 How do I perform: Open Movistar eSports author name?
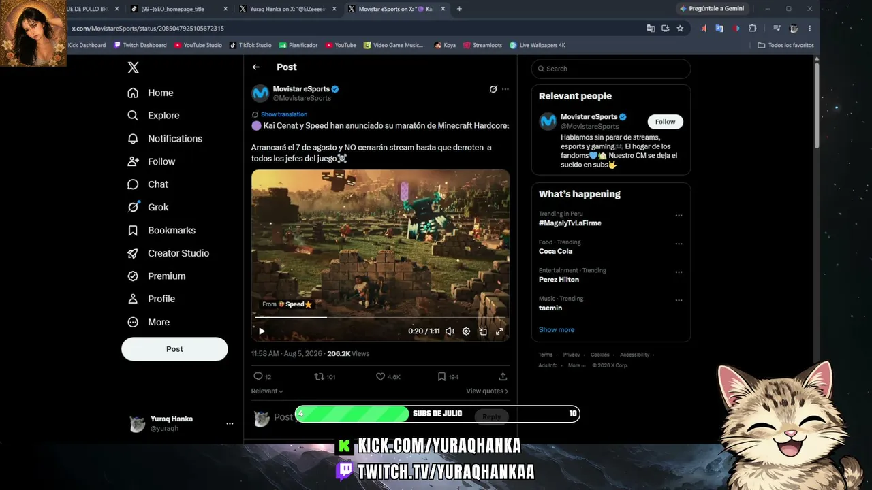(301, 89)
